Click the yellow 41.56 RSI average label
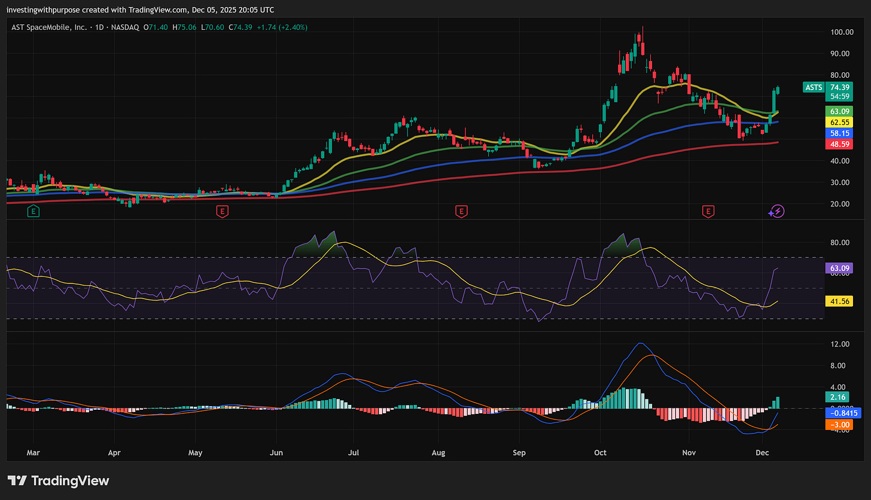The width and height of the screenshot is (871, 500). point(840,301)
